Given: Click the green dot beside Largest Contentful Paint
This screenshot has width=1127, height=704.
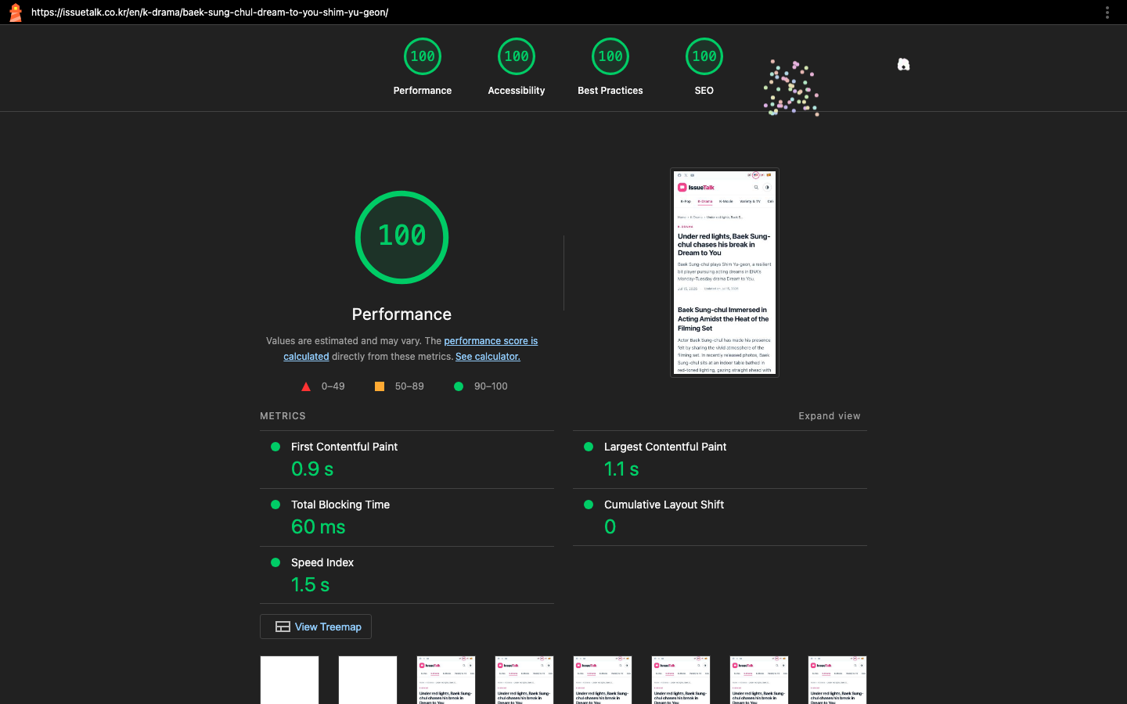Looking at the screenshot, I should [589, 447].
